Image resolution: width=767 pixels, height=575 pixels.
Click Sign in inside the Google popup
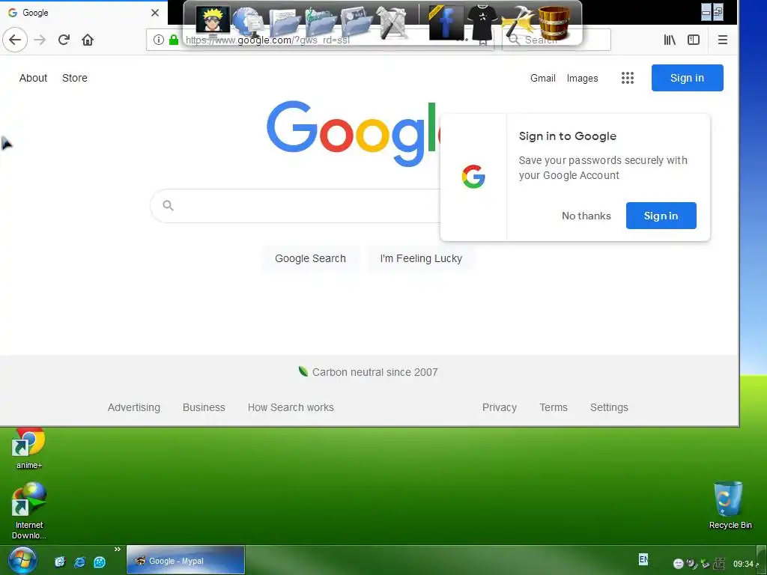click(661, 216)
